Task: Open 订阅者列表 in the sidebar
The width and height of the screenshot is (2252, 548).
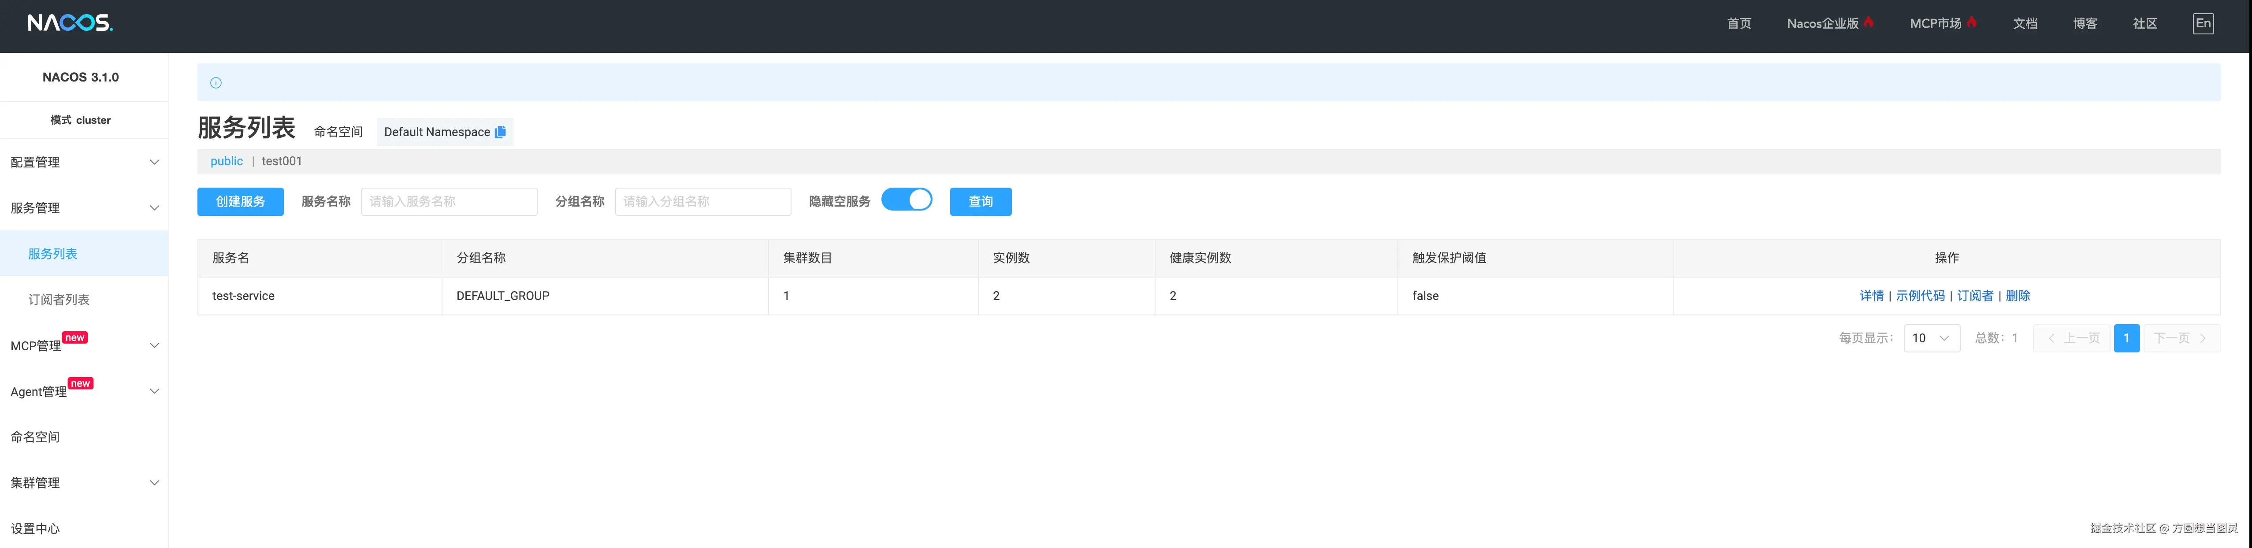Action: [59, 300]
